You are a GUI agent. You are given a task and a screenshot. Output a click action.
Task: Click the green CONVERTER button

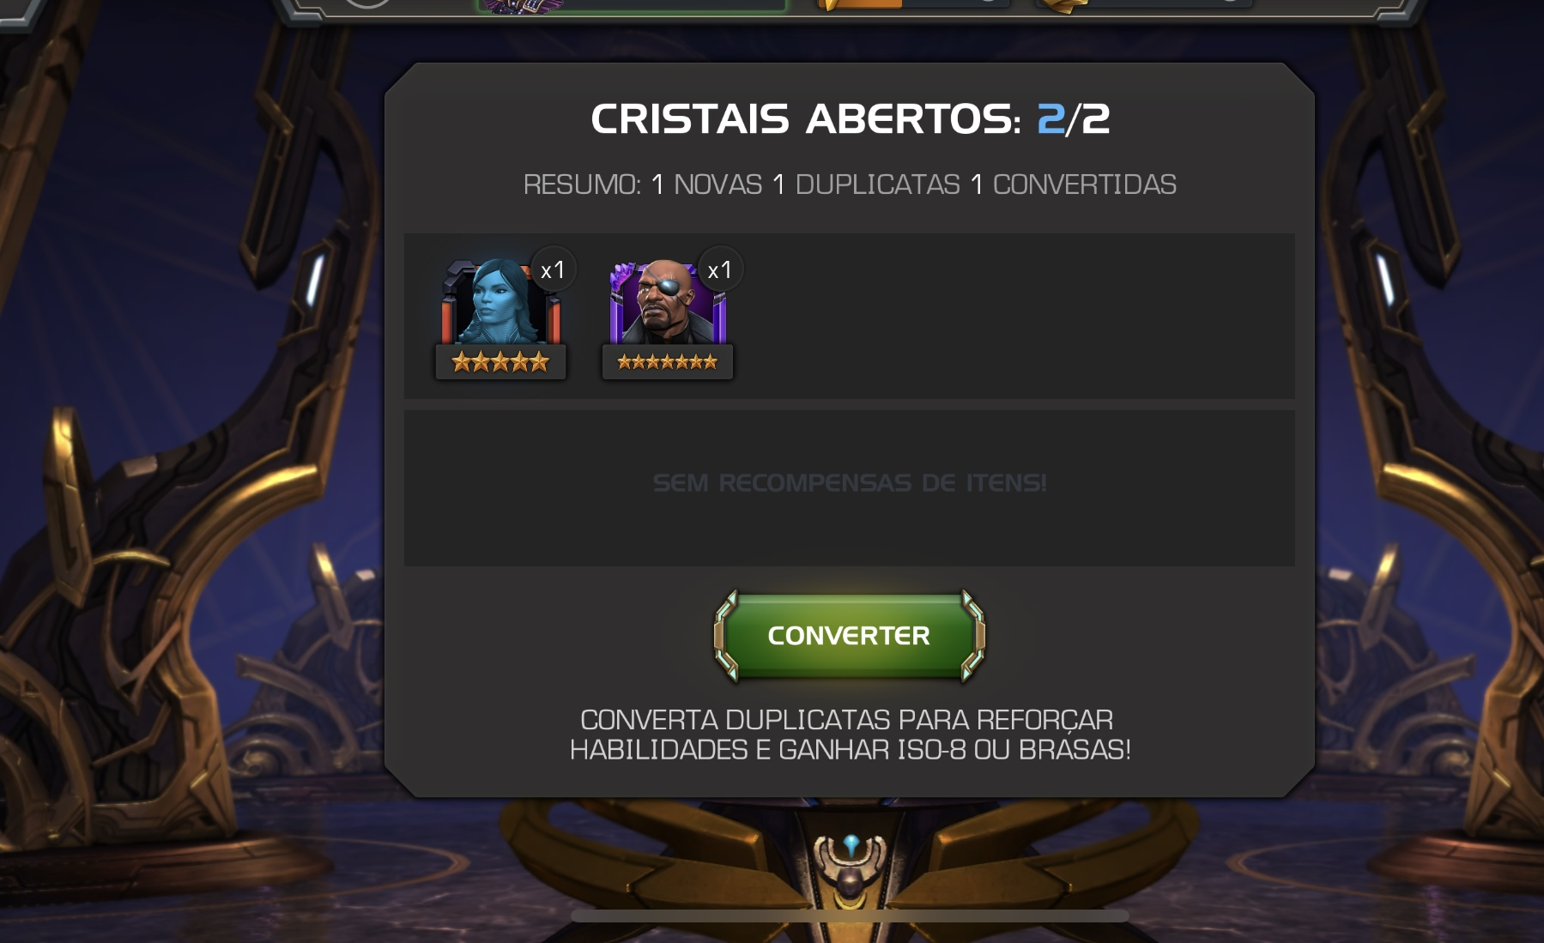[x=849, y=636]
